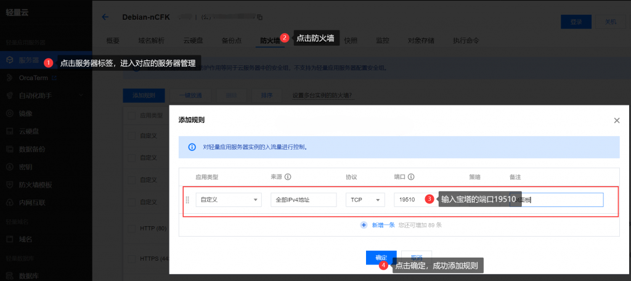The image size is (631, 281).
Task: Switch to the 执行命令 tab
Action: click(466, 41)
